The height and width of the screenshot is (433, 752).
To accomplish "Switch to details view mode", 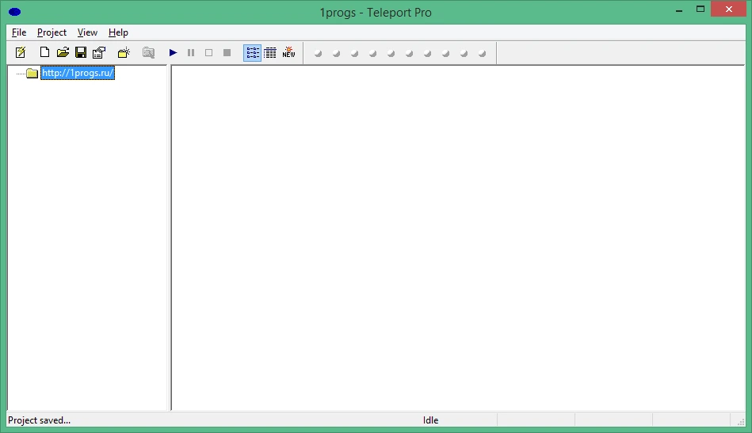I will [x=270, y=53].
